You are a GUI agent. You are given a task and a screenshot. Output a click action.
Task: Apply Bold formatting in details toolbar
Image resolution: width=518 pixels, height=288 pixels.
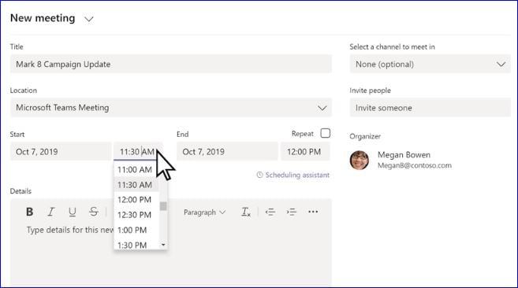(x=29, y=212)
